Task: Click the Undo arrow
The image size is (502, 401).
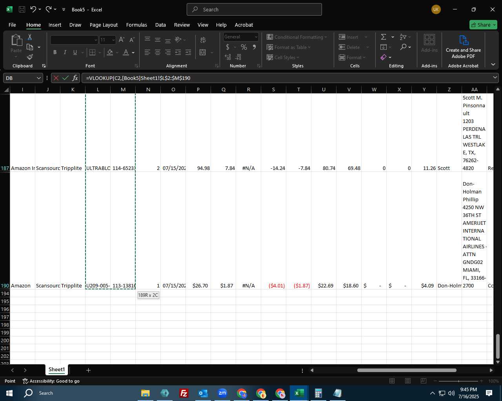Action: [x=33, y=9]
